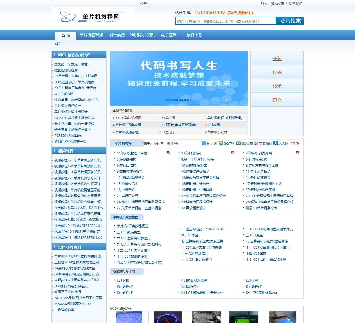
Task: Open the 软件下载 menu item
Action: click(x=194, y=35)
